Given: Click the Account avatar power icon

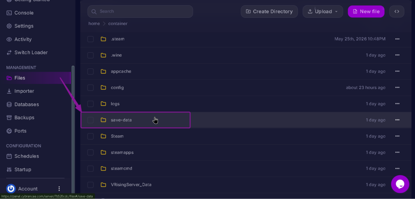Looking at the screenshot, I should [x=11, y=189].
